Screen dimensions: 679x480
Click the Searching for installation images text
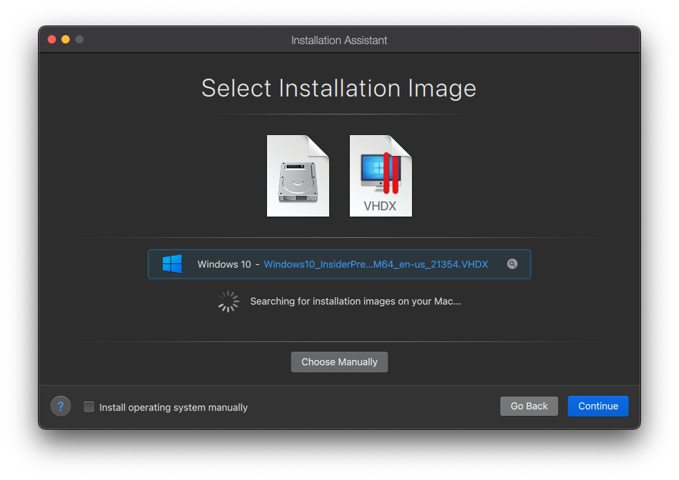(355, 301)
